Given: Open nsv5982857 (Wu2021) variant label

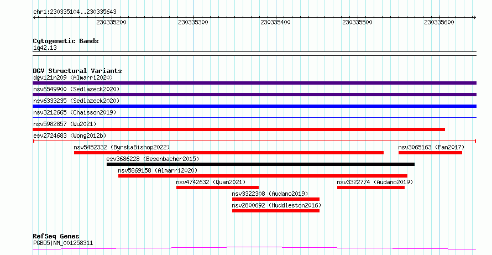Looking at the screenshot, I should coord(65,124).
